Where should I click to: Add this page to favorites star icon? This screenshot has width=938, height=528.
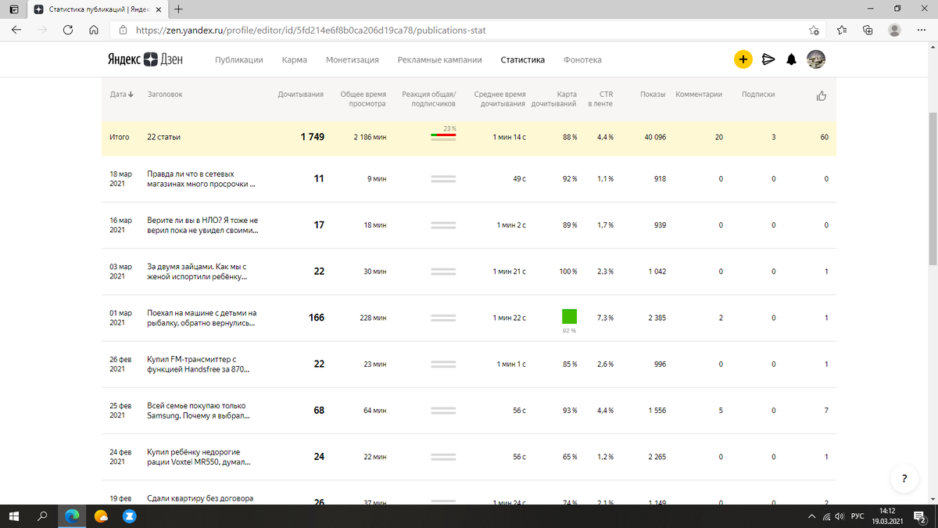click(814, 31)
